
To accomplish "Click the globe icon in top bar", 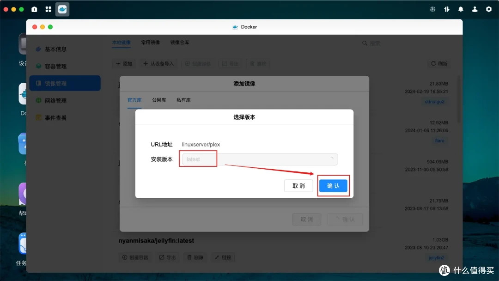I will (432, 9).
